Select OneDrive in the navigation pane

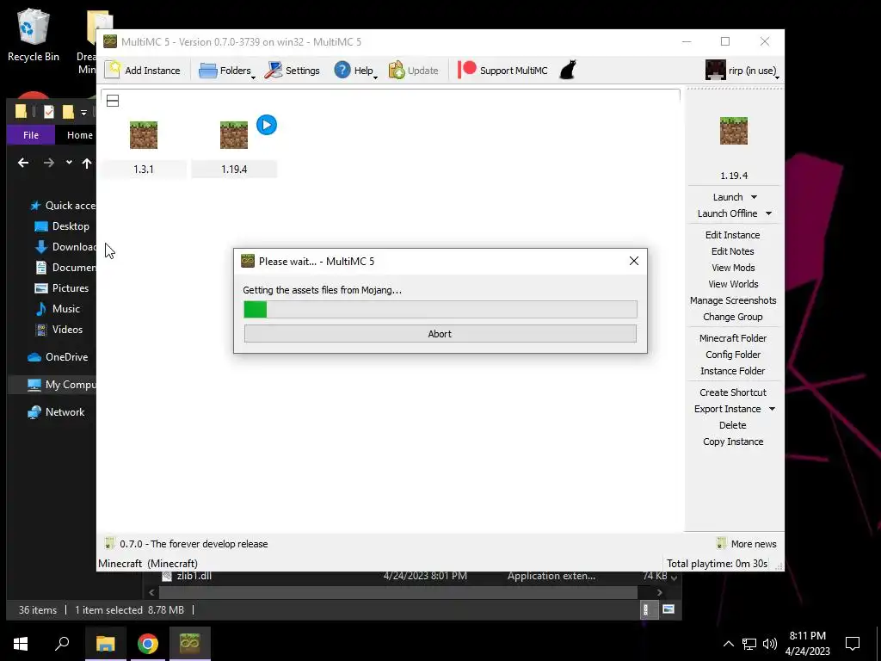(x=58, y=357)
